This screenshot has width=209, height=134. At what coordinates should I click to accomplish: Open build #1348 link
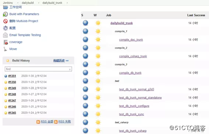[12, 94]
